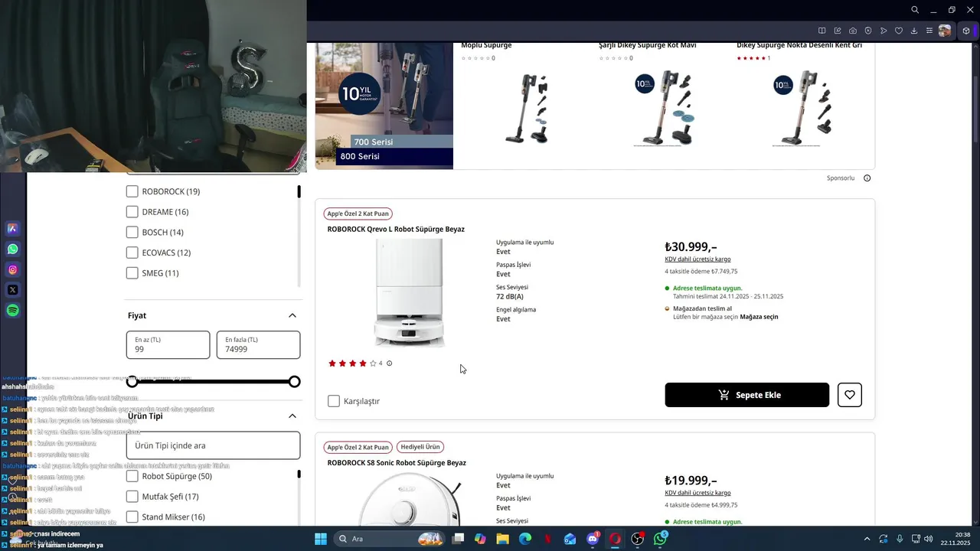
Task: Open the Easy Setup sliders icon
Action: pos(929,31)
